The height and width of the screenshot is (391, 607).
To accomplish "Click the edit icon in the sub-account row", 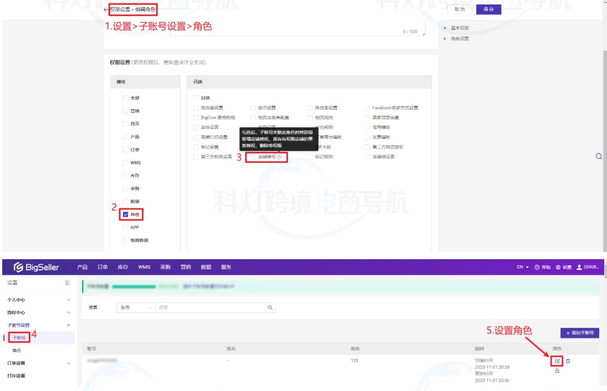I will [x=557, y=361].
